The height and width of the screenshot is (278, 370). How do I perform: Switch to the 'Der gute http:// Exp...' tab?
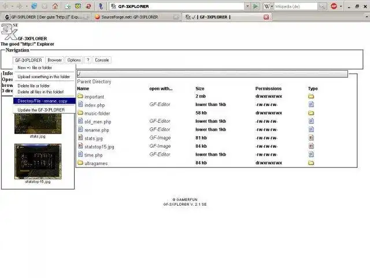(x=46, y=17)
